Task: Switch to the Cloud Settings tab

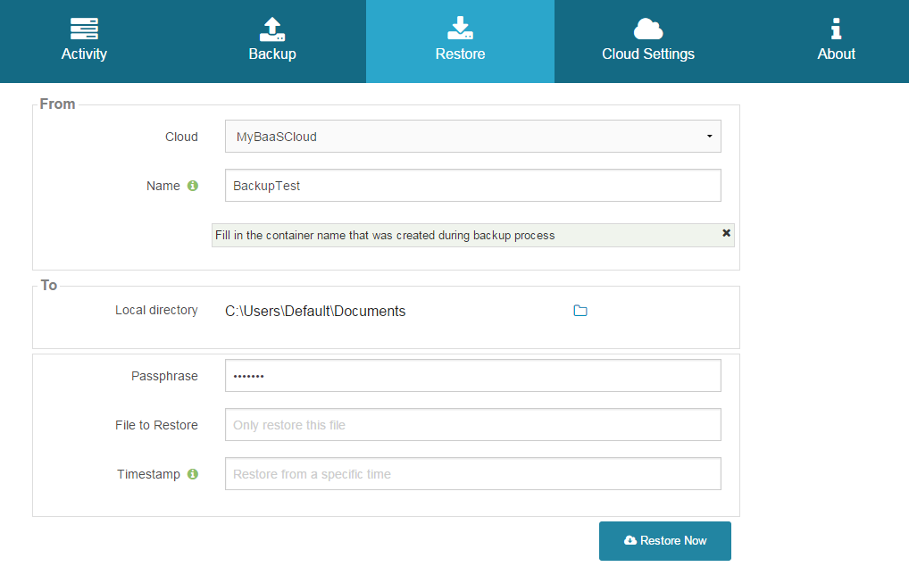Action: pyautogui.click(x=647, y=41)
